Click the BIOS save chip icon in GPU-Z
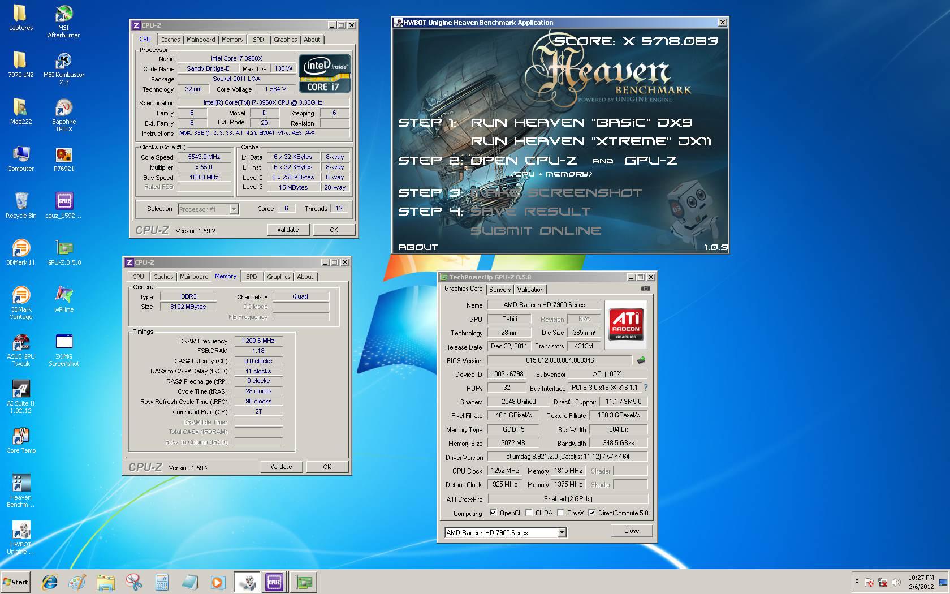The height and width of the screenshot is (594, 950). (x=641, y=360)
